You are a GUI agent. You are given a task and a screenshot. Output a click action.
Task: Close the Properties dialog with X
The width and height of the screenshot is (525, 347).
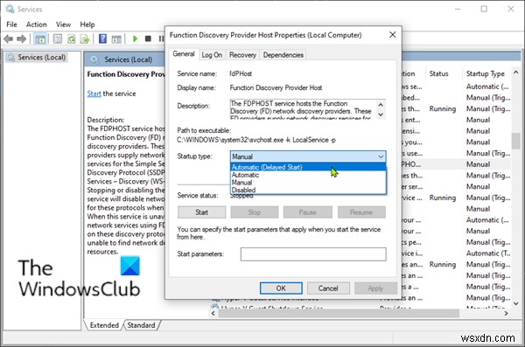click(x=392, y=35)
